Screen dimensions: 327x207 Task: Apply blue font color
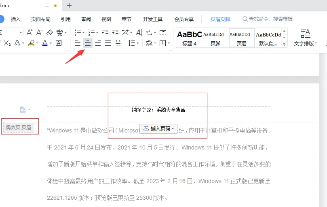click(45, 43)
